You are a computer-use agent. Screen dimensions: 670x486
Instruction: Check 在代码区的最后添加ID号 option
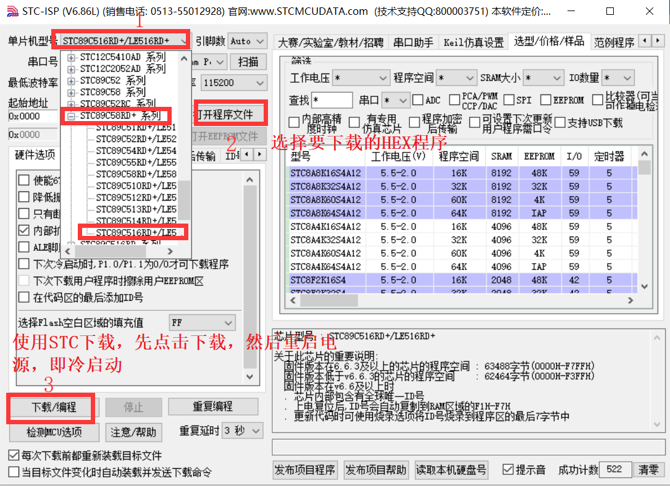(23, 297)
